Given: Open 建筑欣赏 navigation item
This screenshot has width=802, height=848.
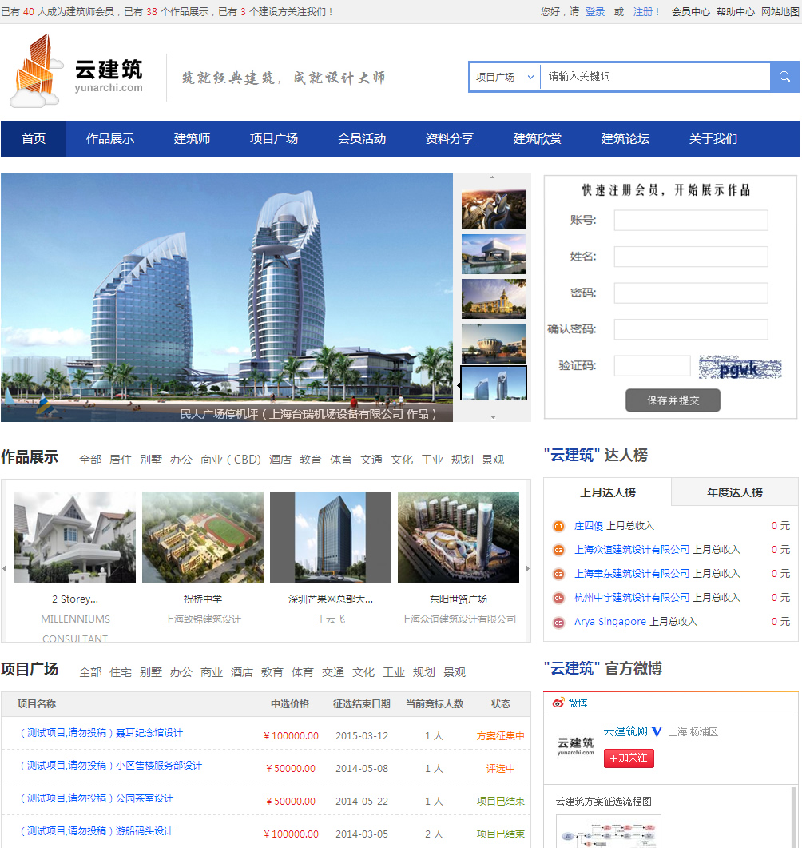Looking at the screenshot, I should 538,139.
